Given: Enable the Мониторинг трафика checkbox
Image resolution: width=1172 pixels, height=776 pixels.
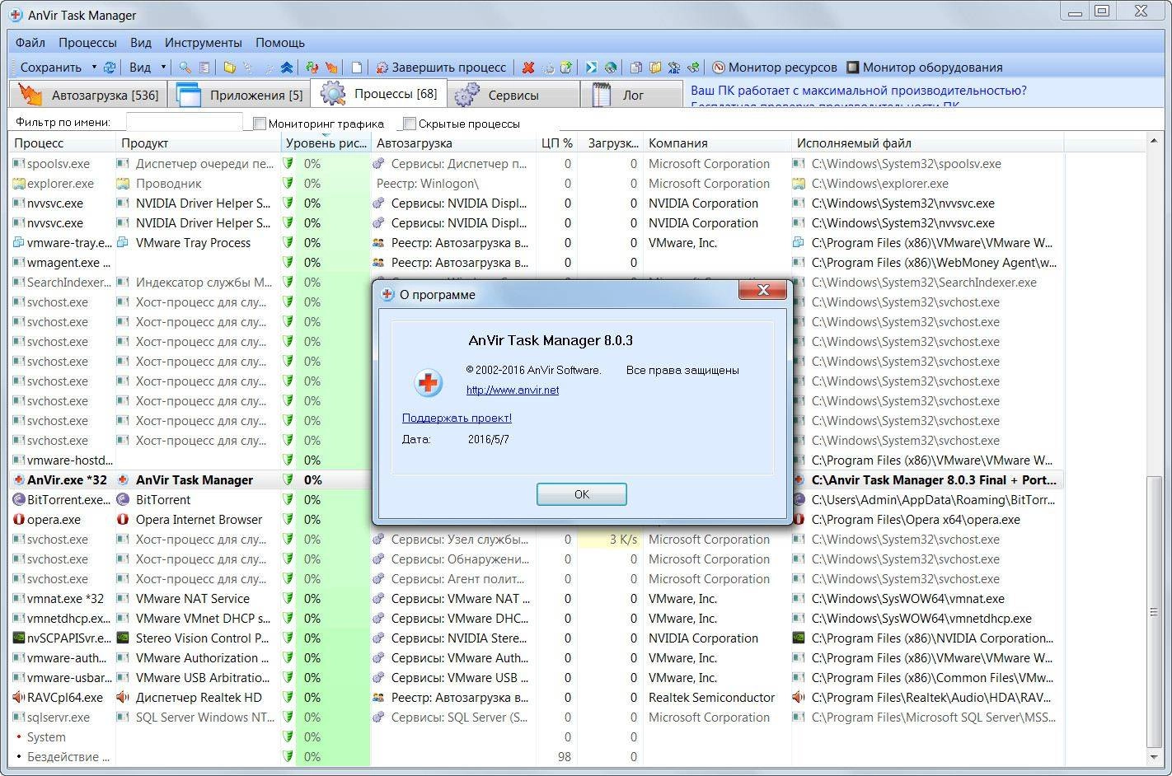Looking at the screenshot, I should 260,124.
